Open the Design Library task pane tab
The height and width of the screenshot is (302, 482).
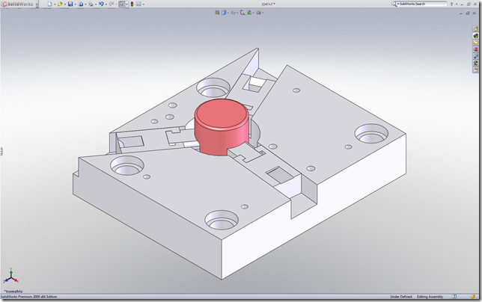click(x=475, y=36)
